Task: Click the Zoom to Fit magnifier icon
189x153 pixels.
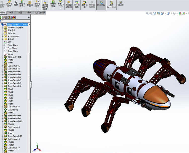Action: (147, 13)
